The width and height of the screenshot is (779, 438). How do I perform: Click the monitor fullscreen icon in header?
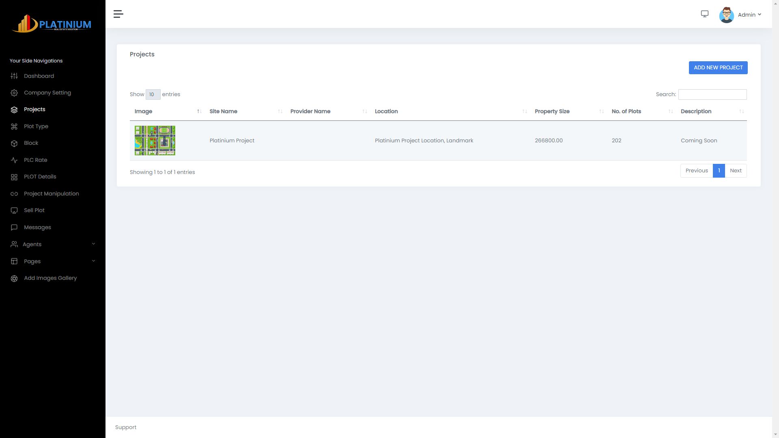pos(705,14)
